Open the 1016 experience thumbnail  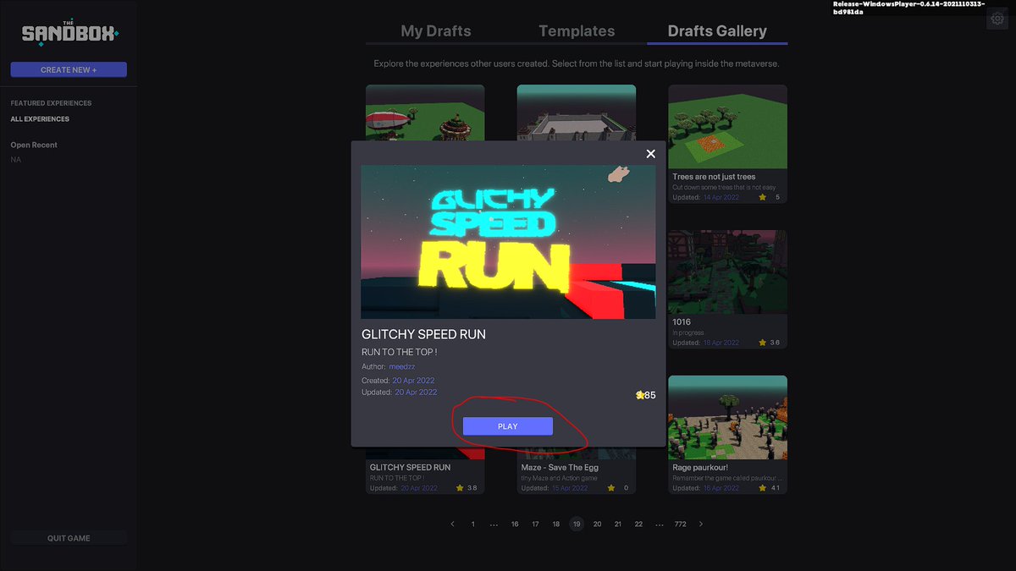(727, 272)
